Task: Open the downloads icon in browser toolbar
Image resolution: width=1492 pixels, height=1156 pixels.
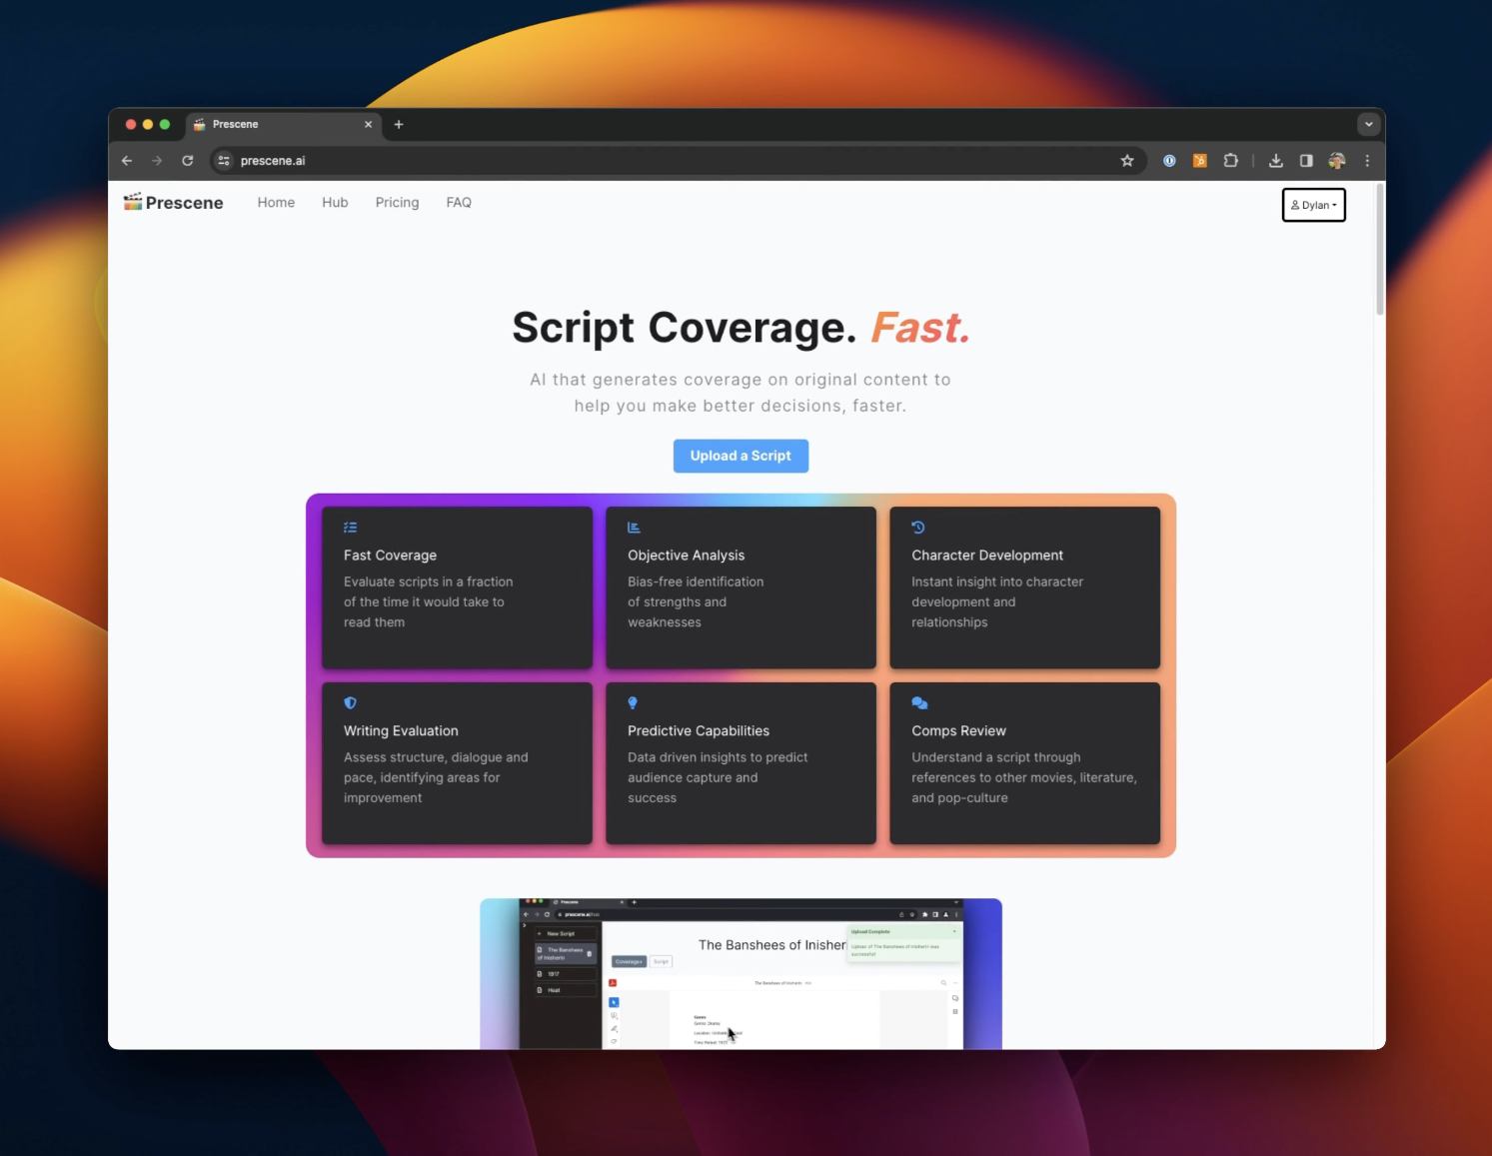Action: click(1275, 161)
